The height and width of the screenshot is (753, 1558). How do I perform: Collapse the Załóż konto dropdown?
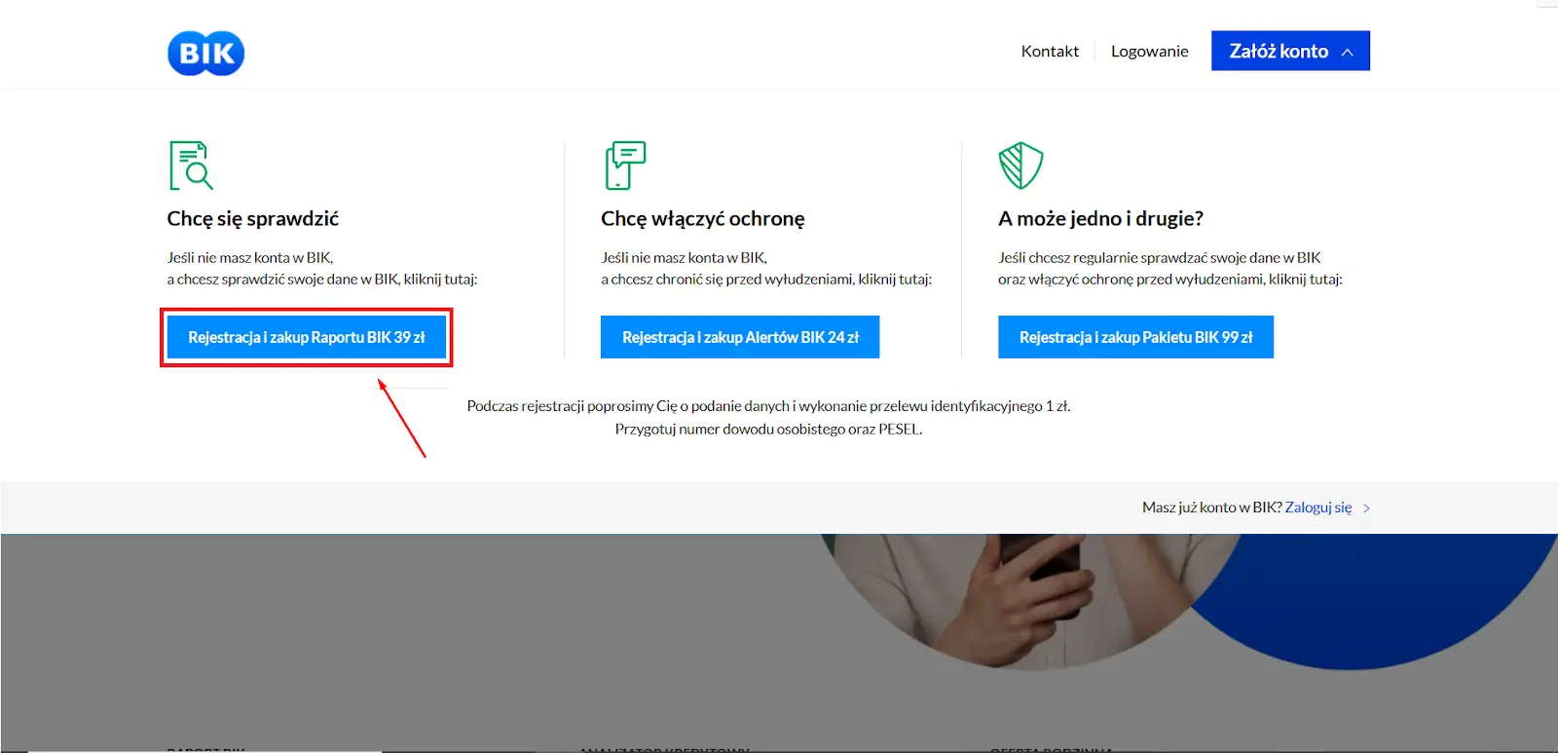1290,51
